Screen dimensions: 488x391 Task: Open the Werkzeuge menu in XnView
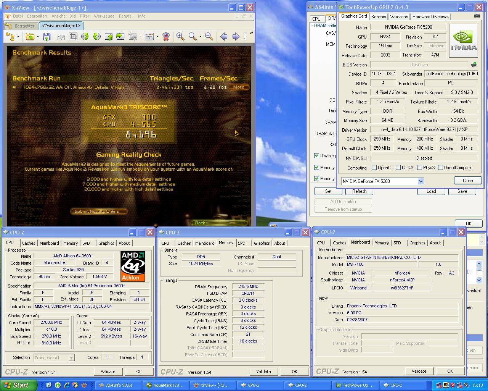tap(104, 16)
